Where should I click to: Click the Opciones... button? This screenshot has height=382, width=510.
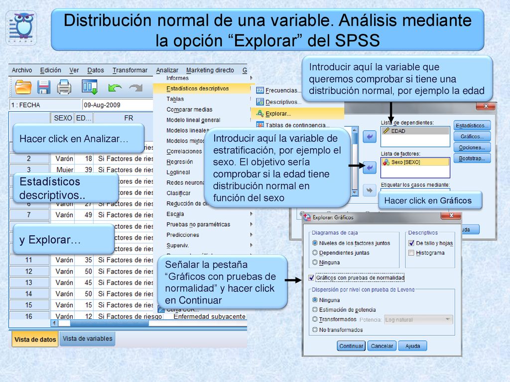point(472,147)
